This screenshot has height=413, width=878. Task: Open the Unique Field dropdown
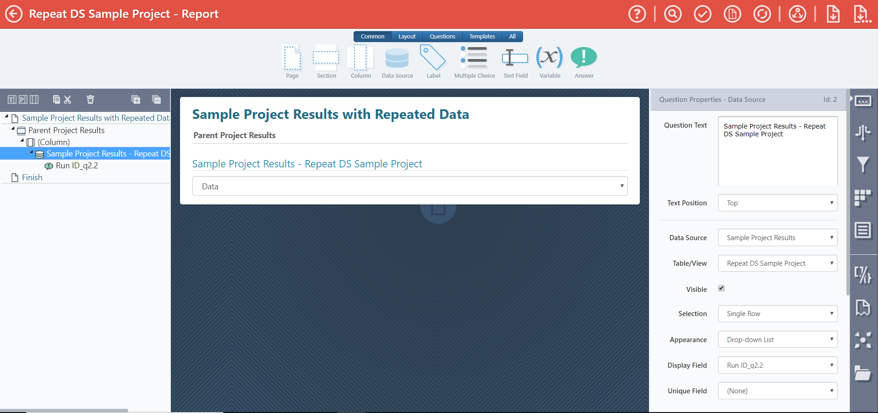point(778,391)
